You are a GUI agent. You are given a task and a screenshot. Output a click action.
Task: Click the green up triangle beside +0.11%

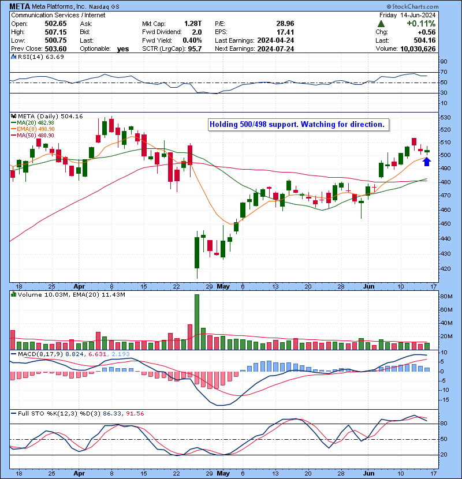[381, 24]
